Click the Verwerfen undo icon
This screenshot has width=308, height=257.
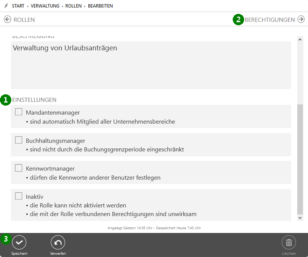[58, 243]
